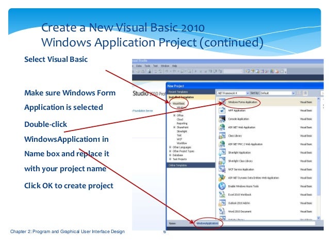Open the Recent Templates section

tap(191, 92)
